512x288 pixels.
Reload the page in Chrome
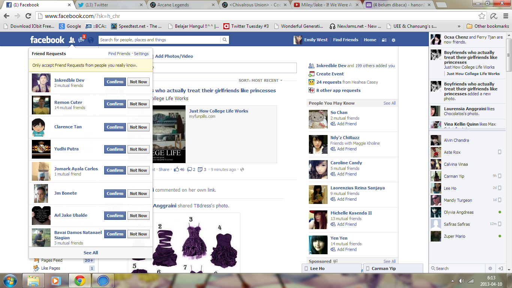click(x=28, y=16)
